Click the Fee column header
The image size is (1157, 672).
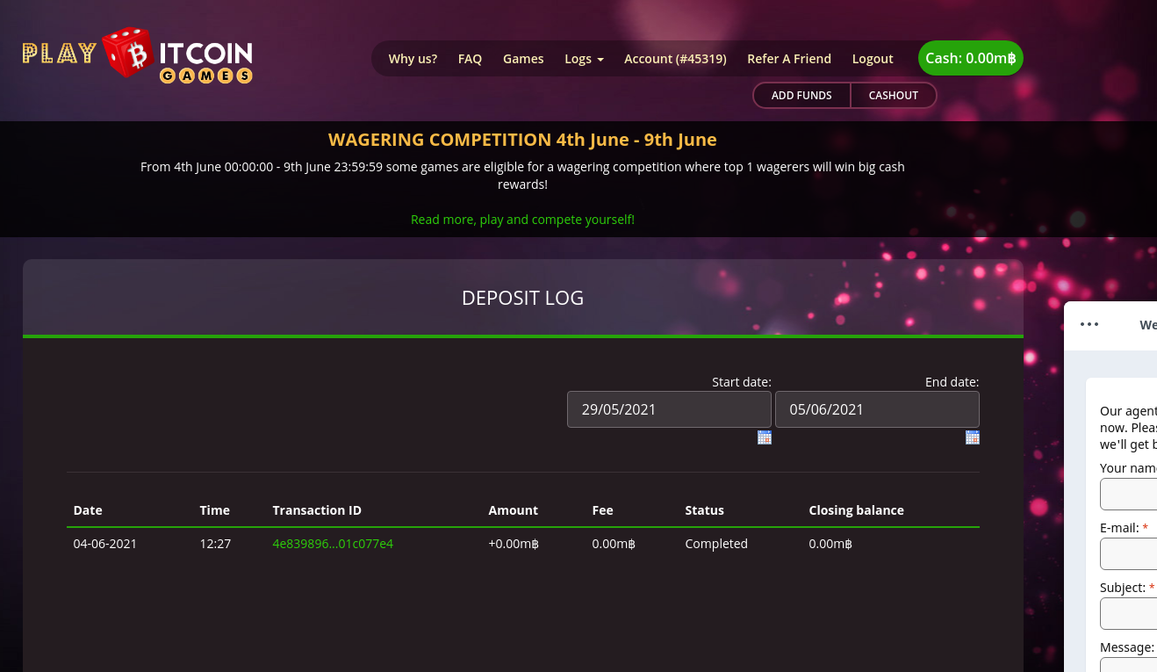click(x=602, y=510)
